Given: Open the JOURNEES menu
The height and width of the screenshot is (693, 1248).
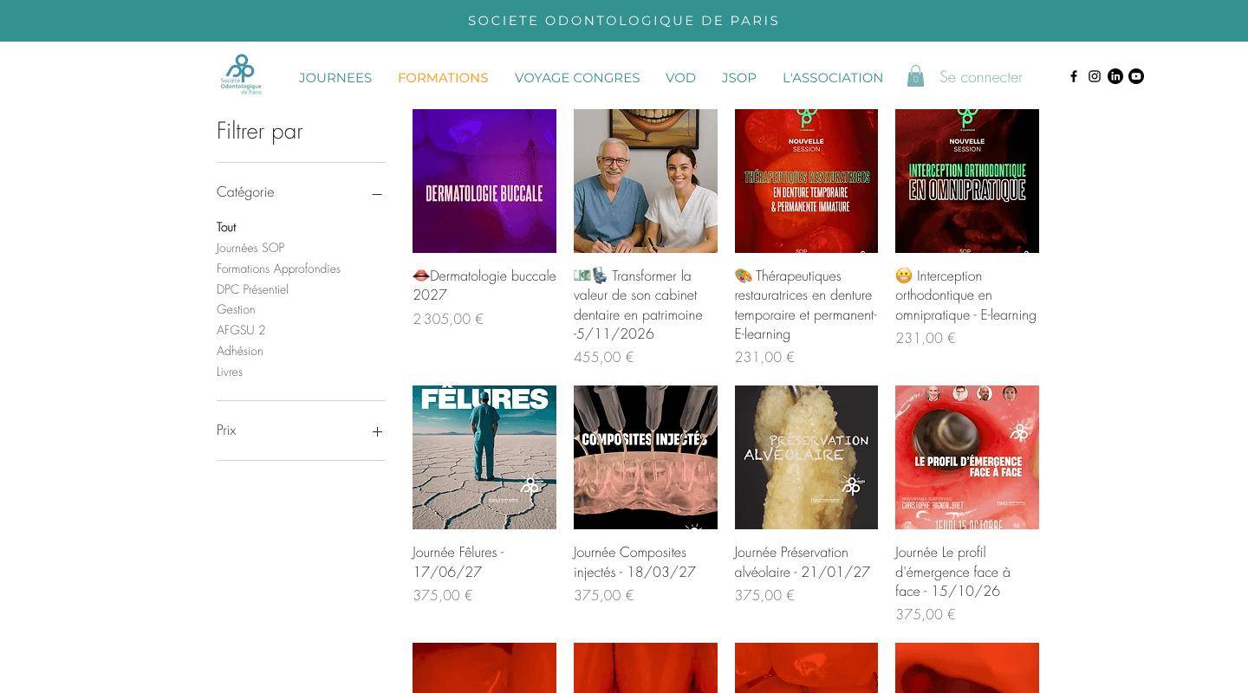Looking at the screenshot, I should (x=335, y=78).
